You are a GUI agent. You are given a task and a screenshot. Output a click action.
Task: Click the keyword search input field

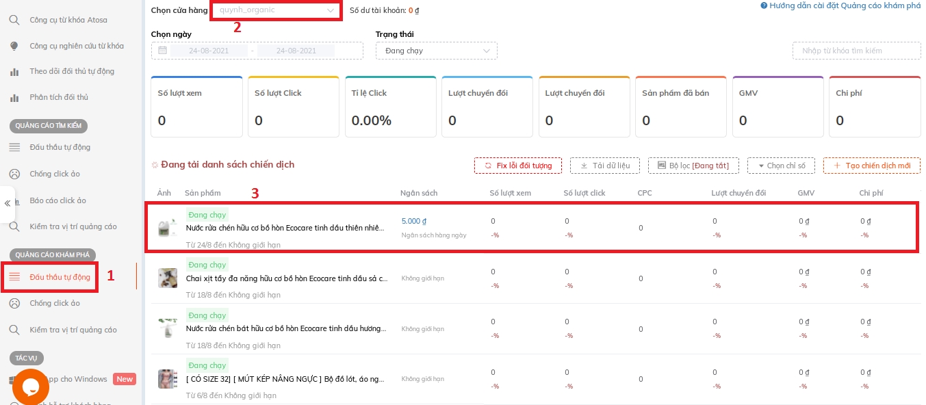tap(856, 51)
